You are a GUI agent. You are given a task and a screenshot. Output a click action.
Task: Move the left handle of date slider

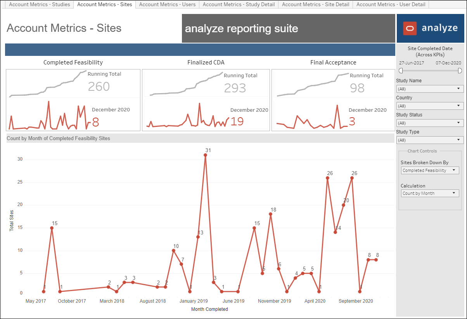point(401,71)
